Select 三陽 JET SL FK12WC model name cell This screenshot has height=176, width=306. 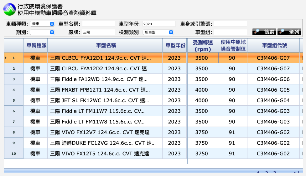click(x=105, y=100)
